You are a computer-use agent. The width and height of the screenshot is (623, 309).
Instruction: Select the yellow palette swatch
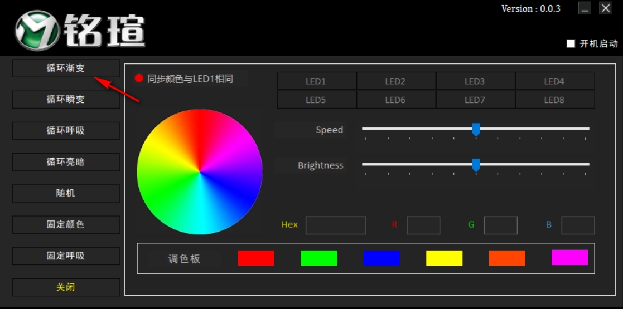pyautogui.click(x=444, y=258)
